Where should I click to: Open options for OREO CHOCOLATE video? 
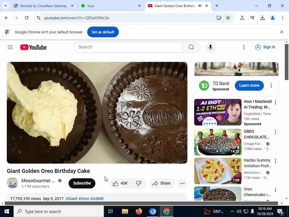[x=275, y=132]
